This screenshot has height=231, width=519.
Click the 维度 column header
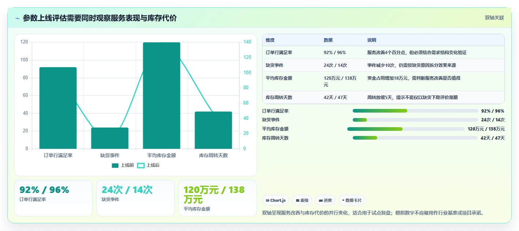click(x=270, y=40)
